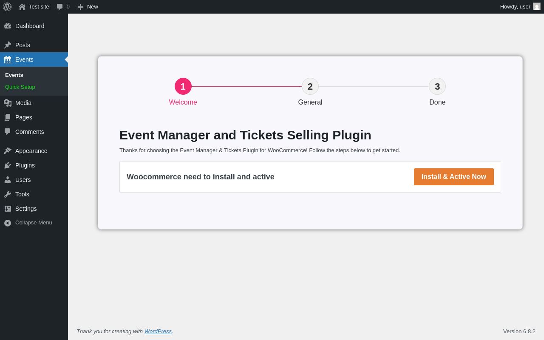Click the Install & Active Now button
This screenshot has height=340, width=544.
tap(454, 177)
